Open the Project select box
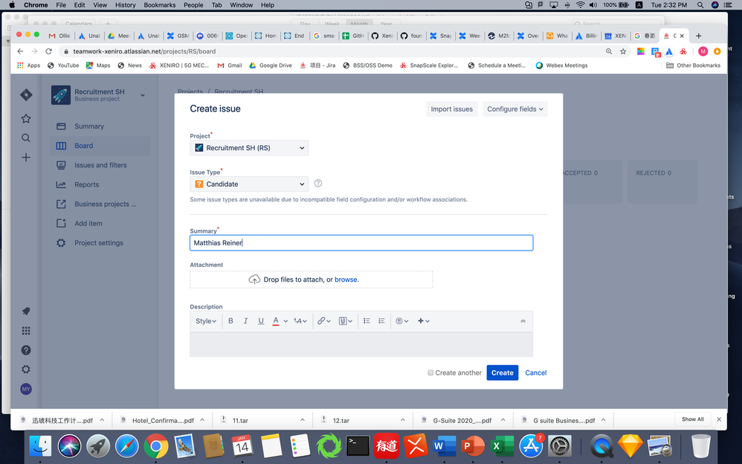The image size is (742, 464). point(249,148)
